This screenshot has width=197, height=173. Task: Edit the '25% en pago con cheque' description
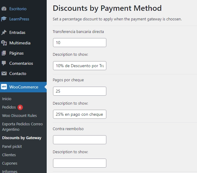click(x=80, y=114)
